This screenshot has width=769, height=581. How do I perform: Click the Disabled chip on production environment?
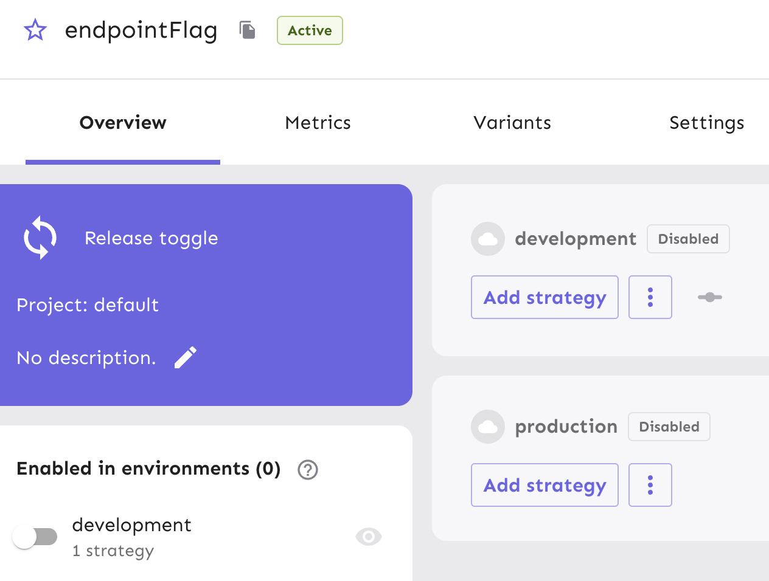pyautogui.click(x=669, y=427)
